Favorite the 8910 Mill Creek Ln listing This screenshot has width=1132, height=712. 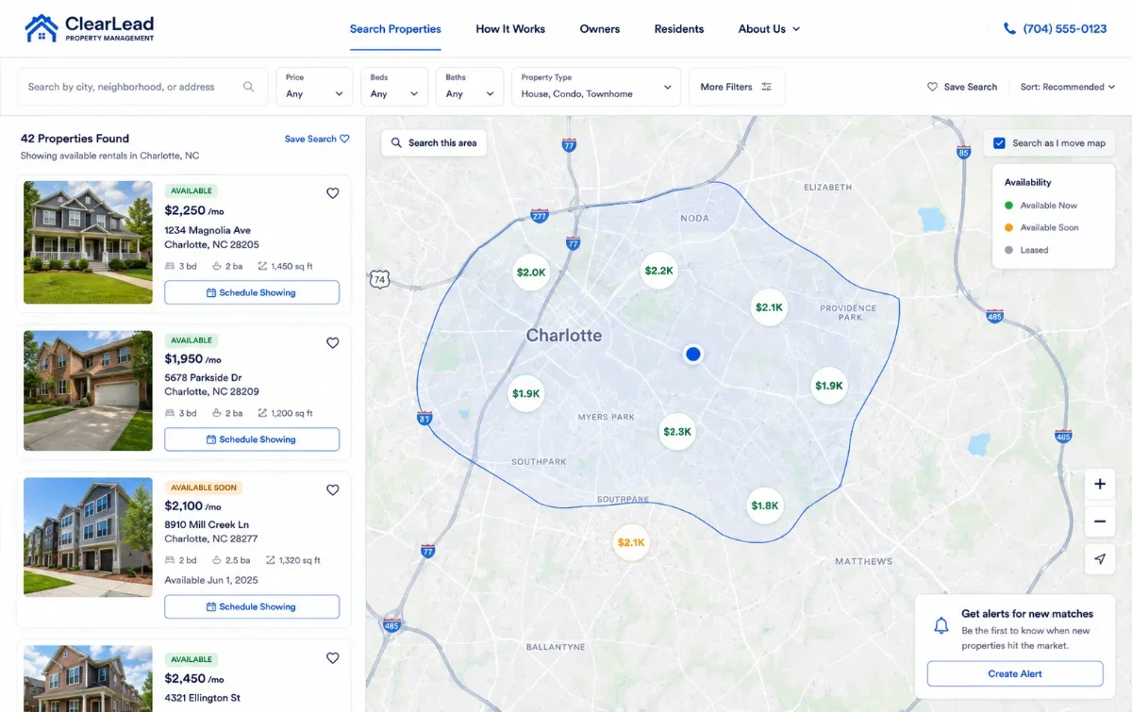tap(332, 490)
